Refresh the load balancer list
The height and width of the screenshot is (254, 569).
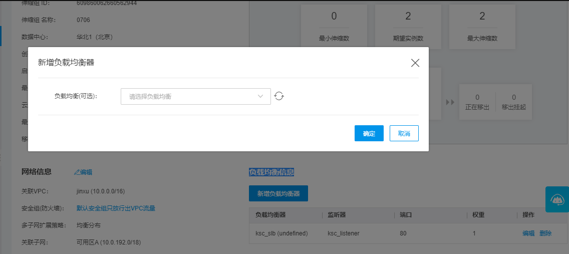pyautogui.click(x=279, y=96)
